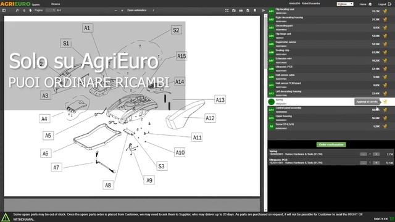
Task: Go to previous page arrow
Action: pos(24,10)
